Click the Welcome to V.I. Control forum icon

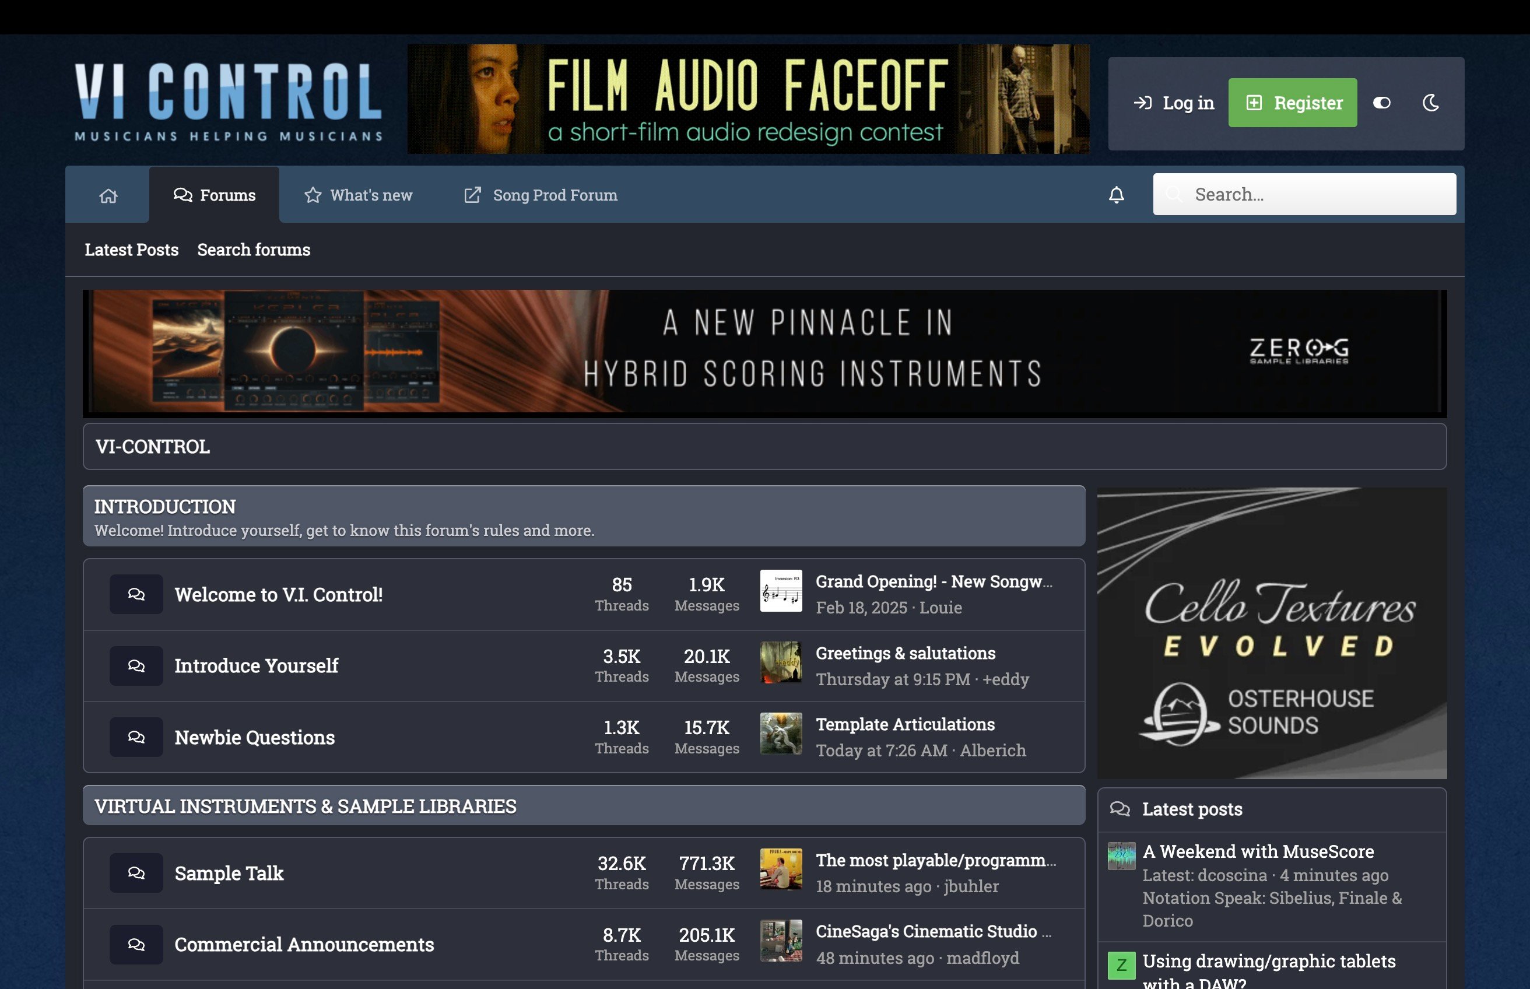pos(136,594)
